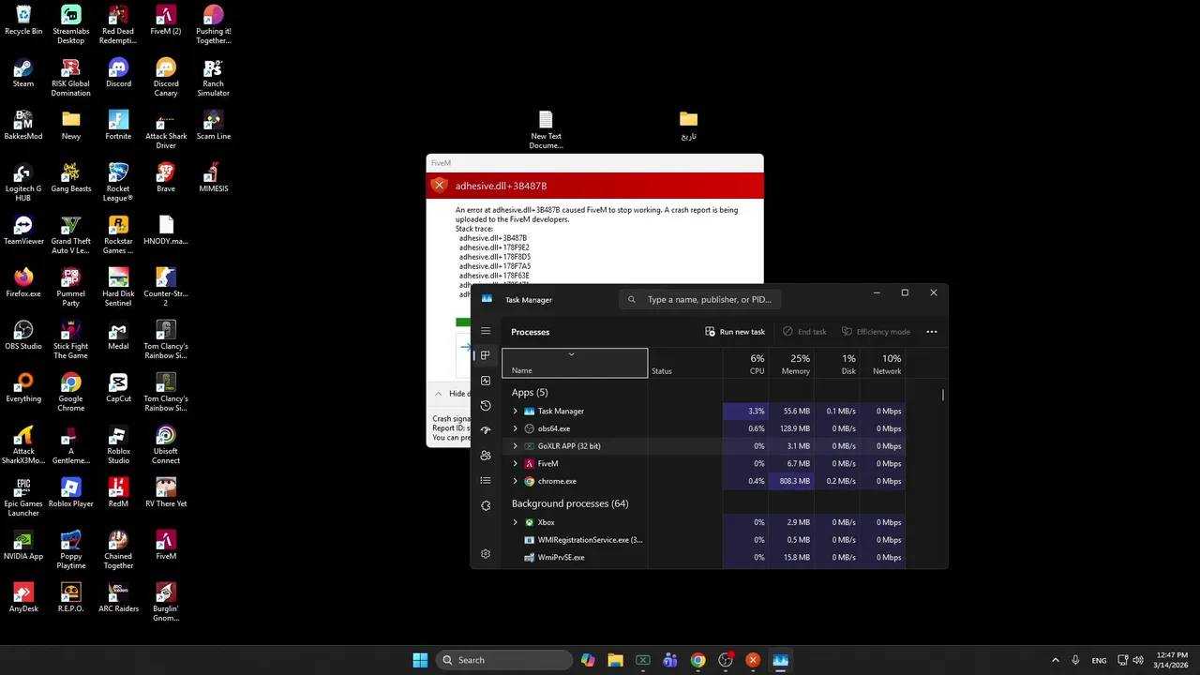This screenshot has height=675, width=1200.
Task: Sort processes by the Name column header
Action: tap(575, 363)
